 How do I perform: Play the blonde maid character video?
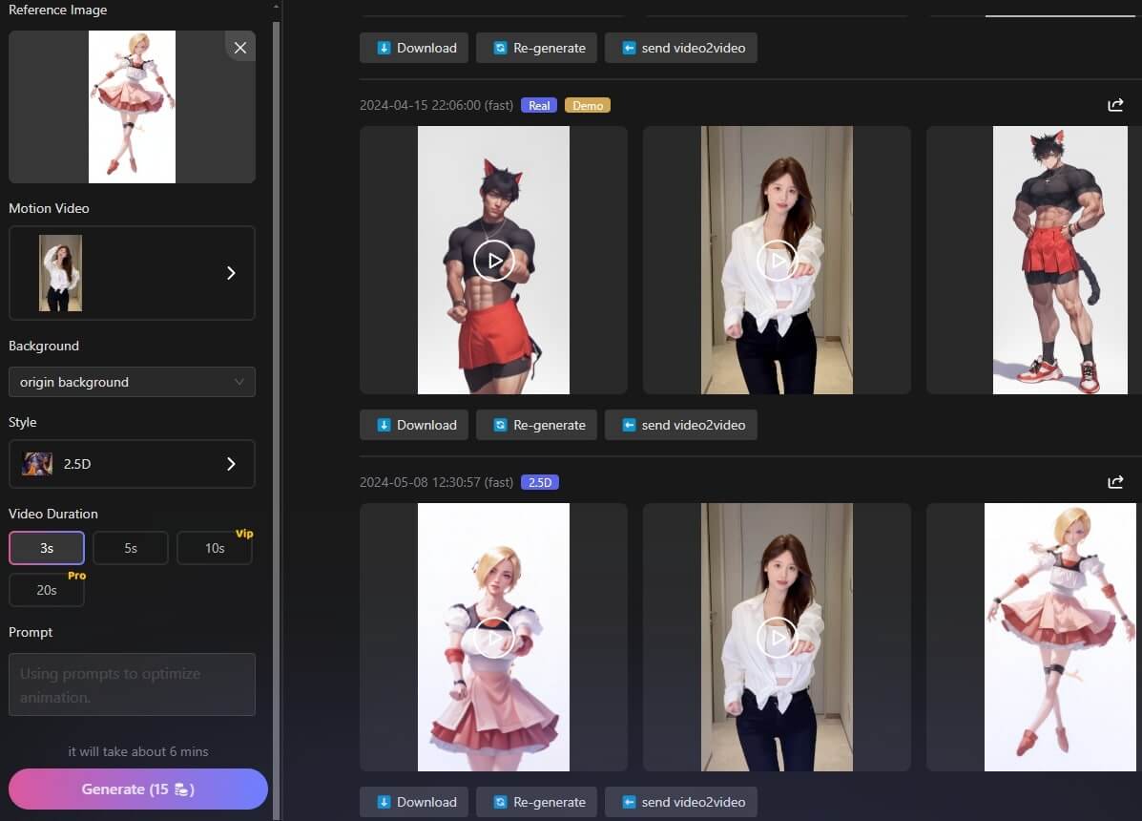pos(493,637)
